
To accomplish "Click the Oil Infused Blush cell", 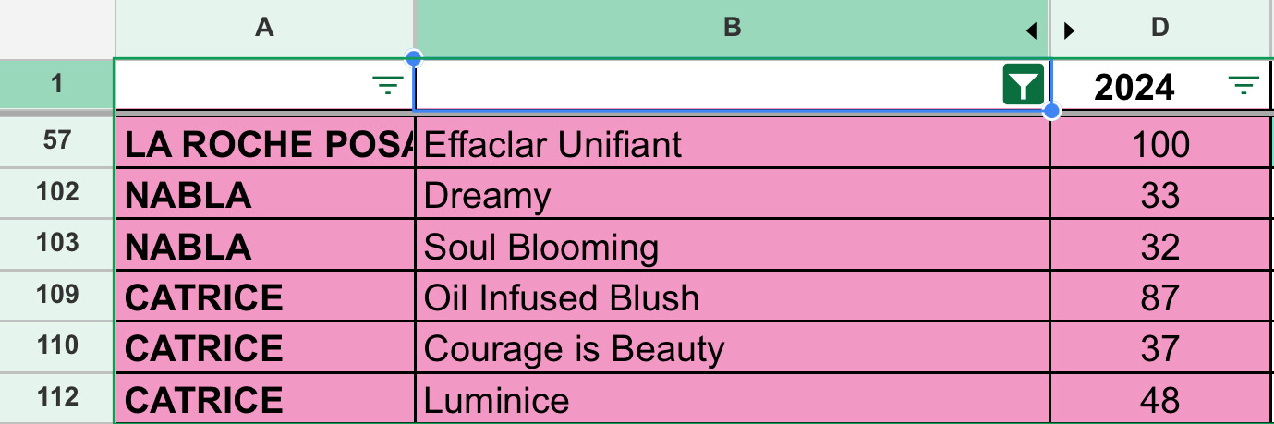I will (732, 297).
